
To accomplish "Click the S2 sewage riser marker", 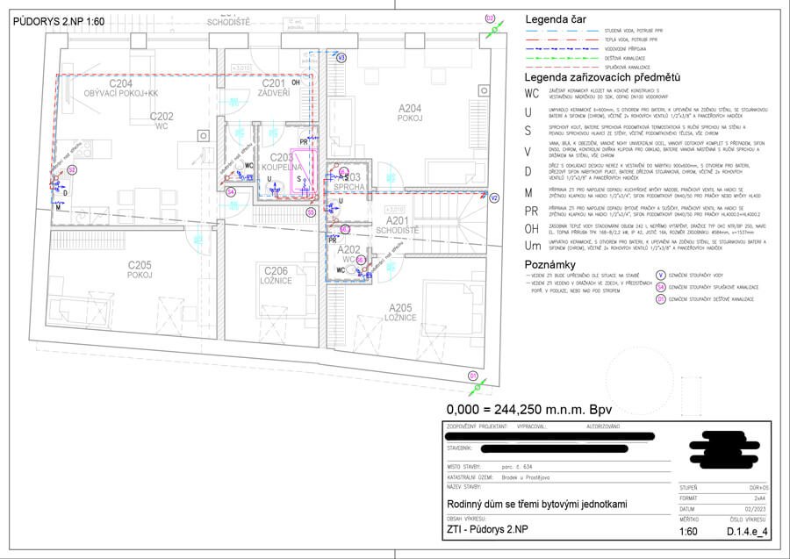I will point(72,168).
